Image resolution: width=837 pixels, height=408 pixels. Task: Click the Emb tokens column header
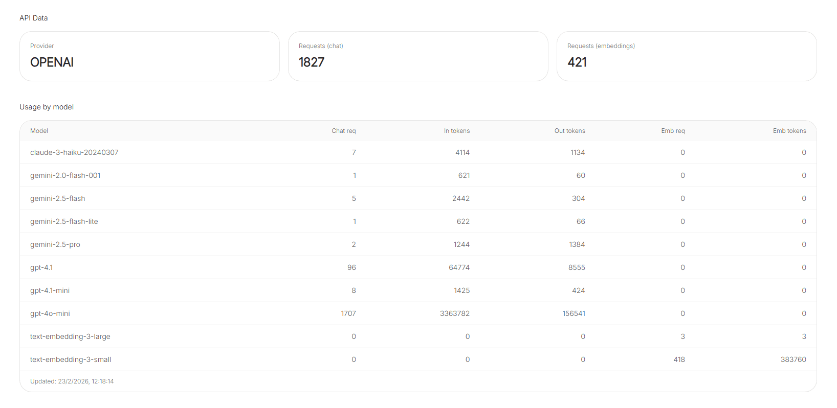click(x=789, y=131)
